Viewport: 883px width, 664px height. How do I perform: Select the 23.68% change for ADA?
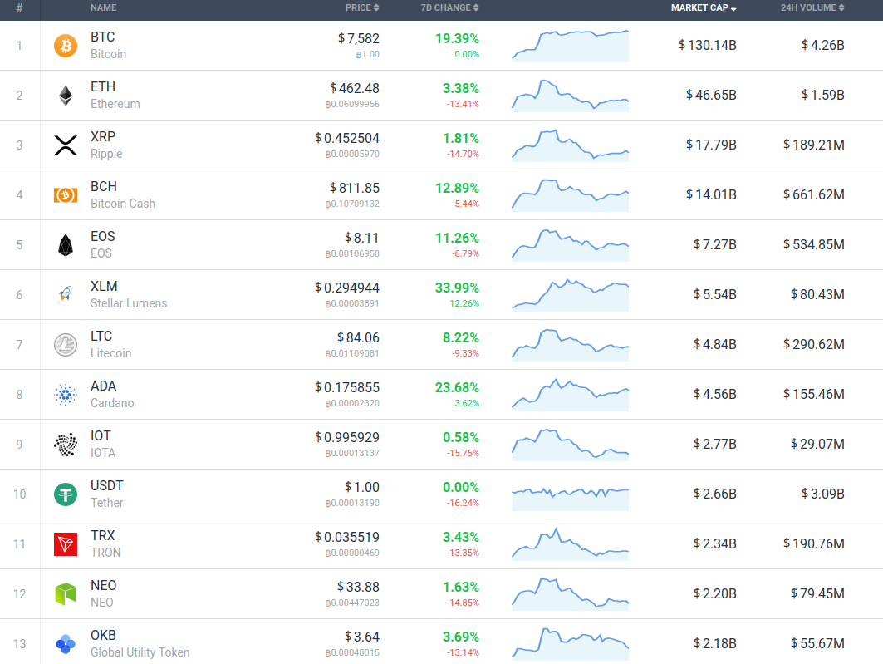click(x=457, y=387)
